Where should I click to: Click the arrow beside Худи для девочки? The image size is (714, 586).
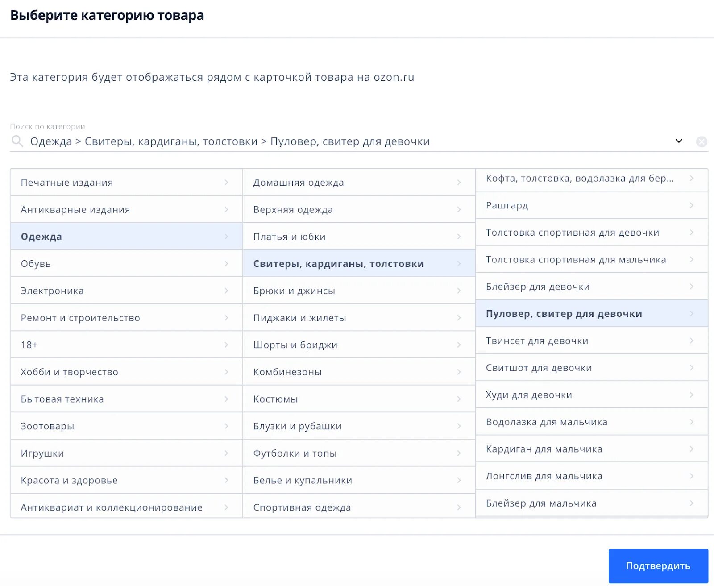(x=692, y=395)
